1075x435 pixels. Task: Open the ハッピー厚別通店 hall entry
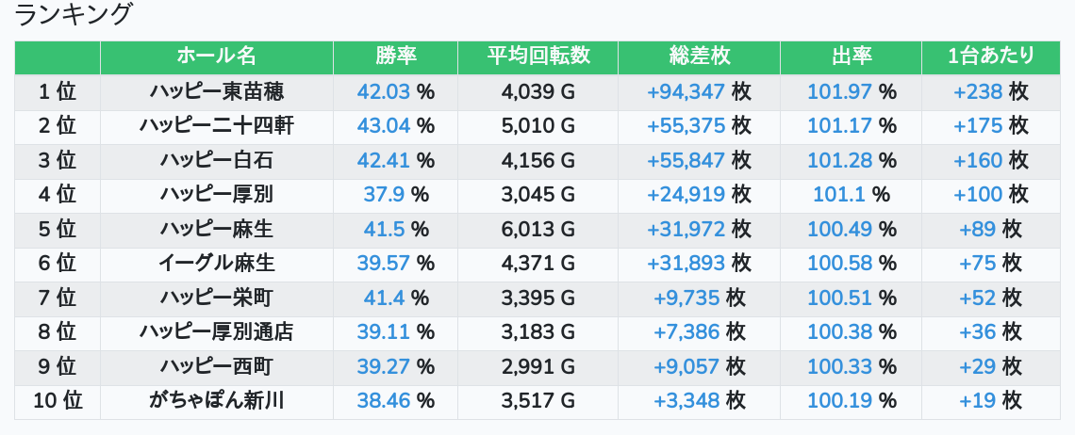(217, 332)
